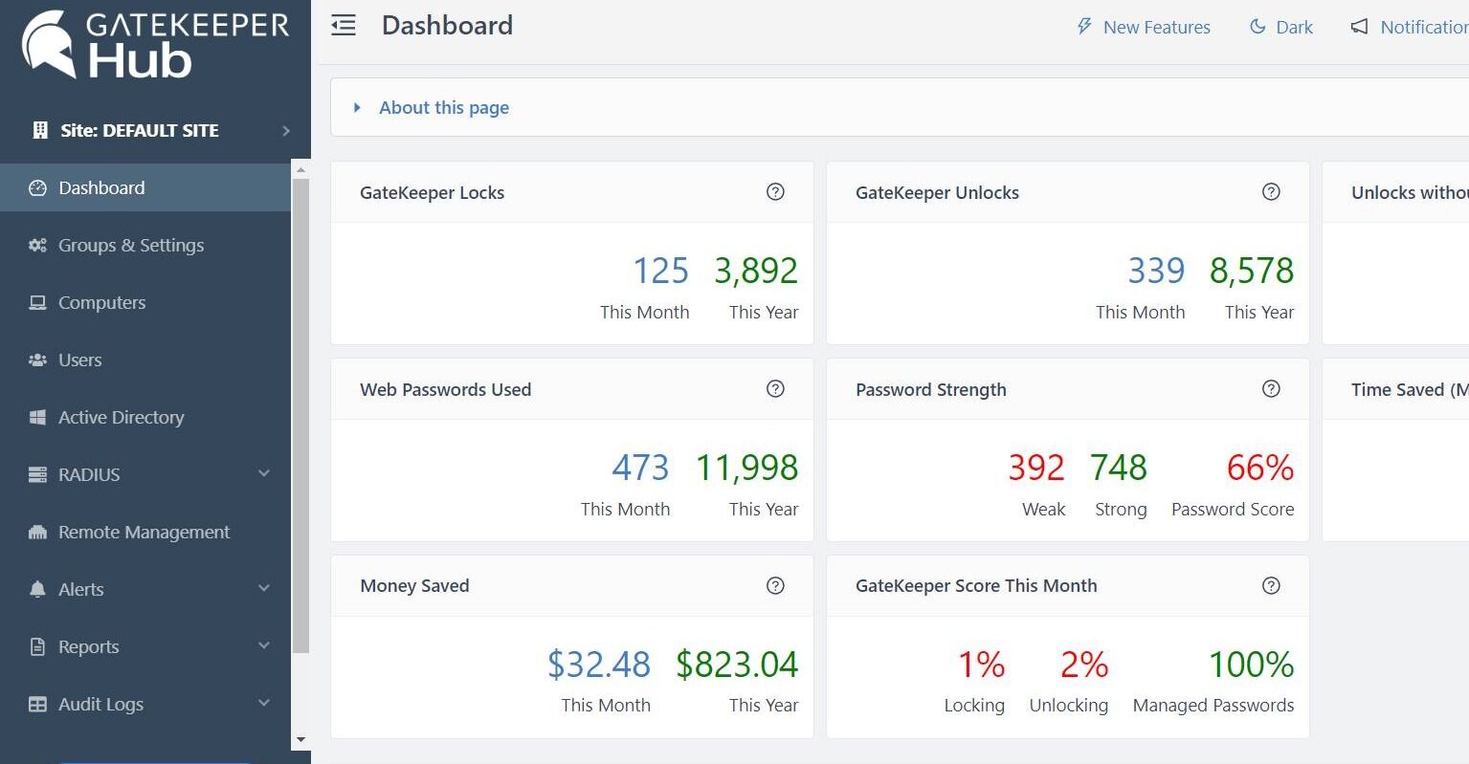1469x764 pixels.
Task: Switch to the Dashboard view
Action: pos(100,187)
